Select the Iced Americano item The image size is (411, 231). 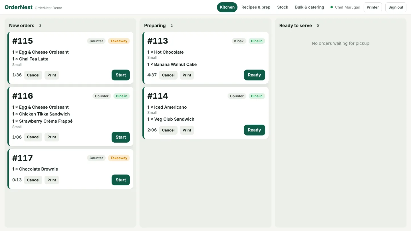pos(167,107)
